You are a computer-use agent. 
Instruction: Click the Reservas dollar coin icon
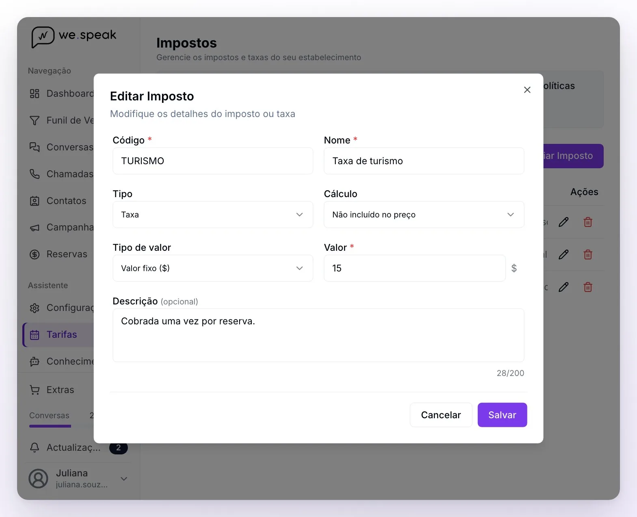coord(35,254)
